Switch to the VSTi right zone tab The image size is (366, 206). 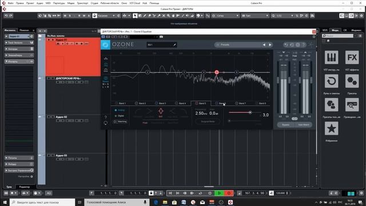325,30
